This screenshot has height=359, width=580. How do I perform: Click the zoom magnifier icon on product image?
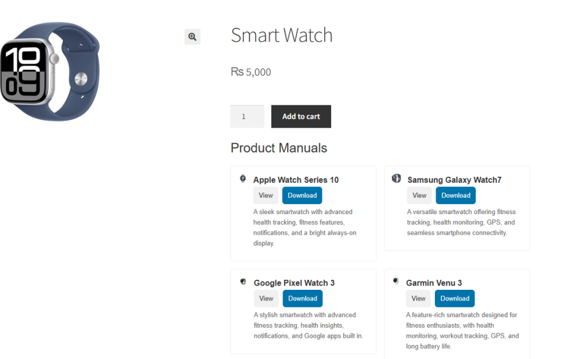[193, 37]
